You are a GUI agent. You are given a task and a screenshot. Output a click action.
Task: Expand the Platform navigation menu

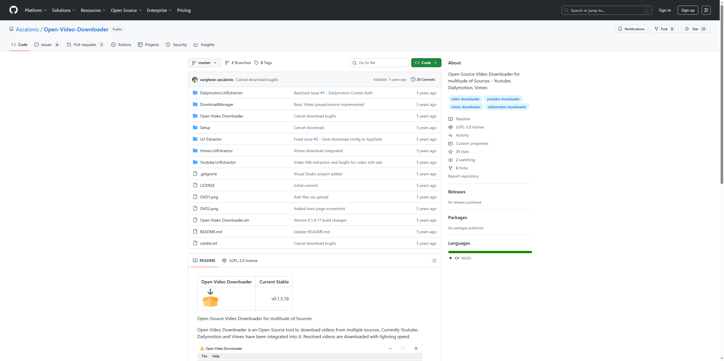(36, 10)
